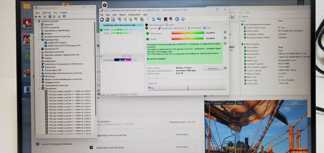
Task: Expand the Батареи node in Device Manager
Action: (39, 33)
